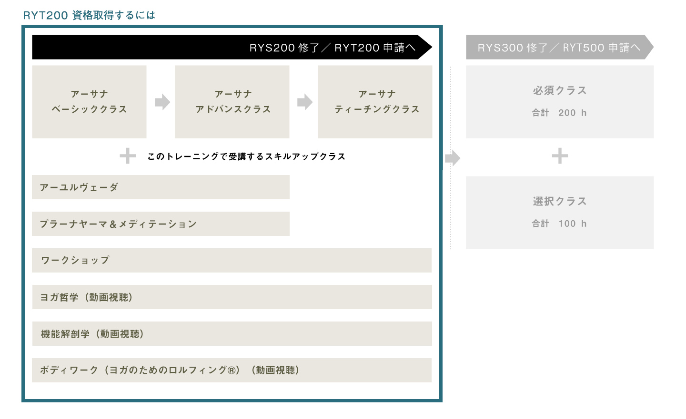This screenshot has width=686, height=419.
Task: Click the ヨガ哲学（動画視聴）row
Action: 232,297
